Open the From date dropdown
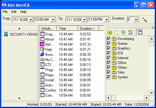This screenshot has height=108, width=156. pos(31,19)
